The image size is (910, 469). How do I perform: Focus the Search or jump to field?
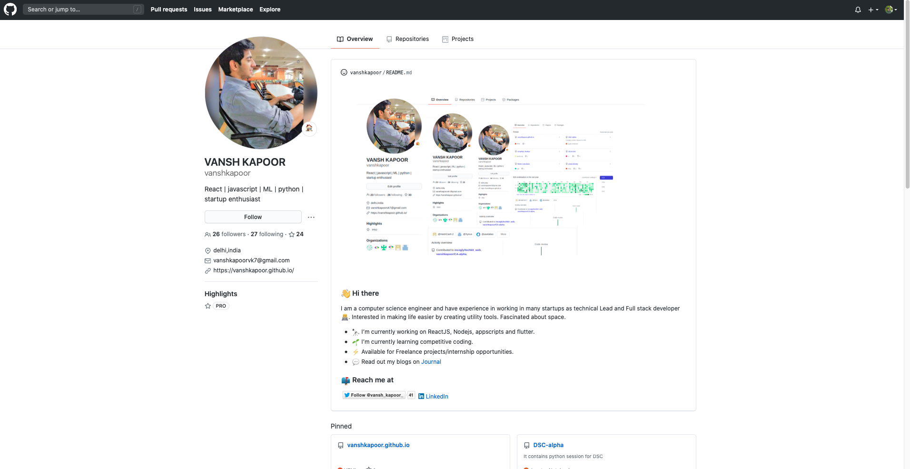[x=83, y=9]
